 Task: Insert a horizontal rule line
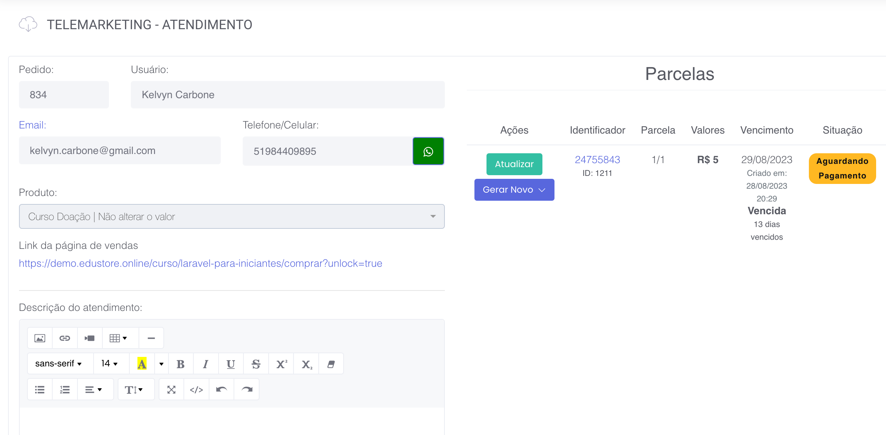[x=151, y=338]
